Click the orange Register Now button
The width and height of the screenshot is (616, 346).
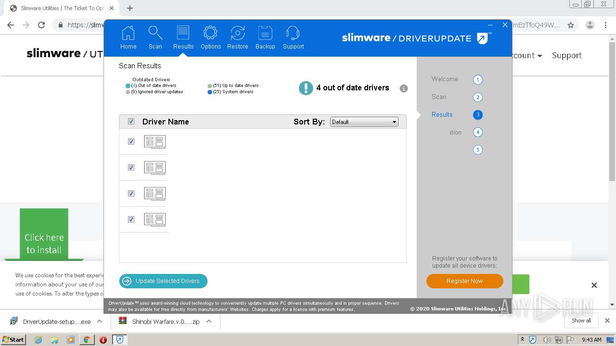click(x=464, y=281)
